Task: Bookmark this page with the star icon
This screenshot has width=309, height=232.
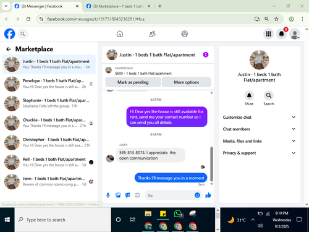Action: [x=276, y=19]
